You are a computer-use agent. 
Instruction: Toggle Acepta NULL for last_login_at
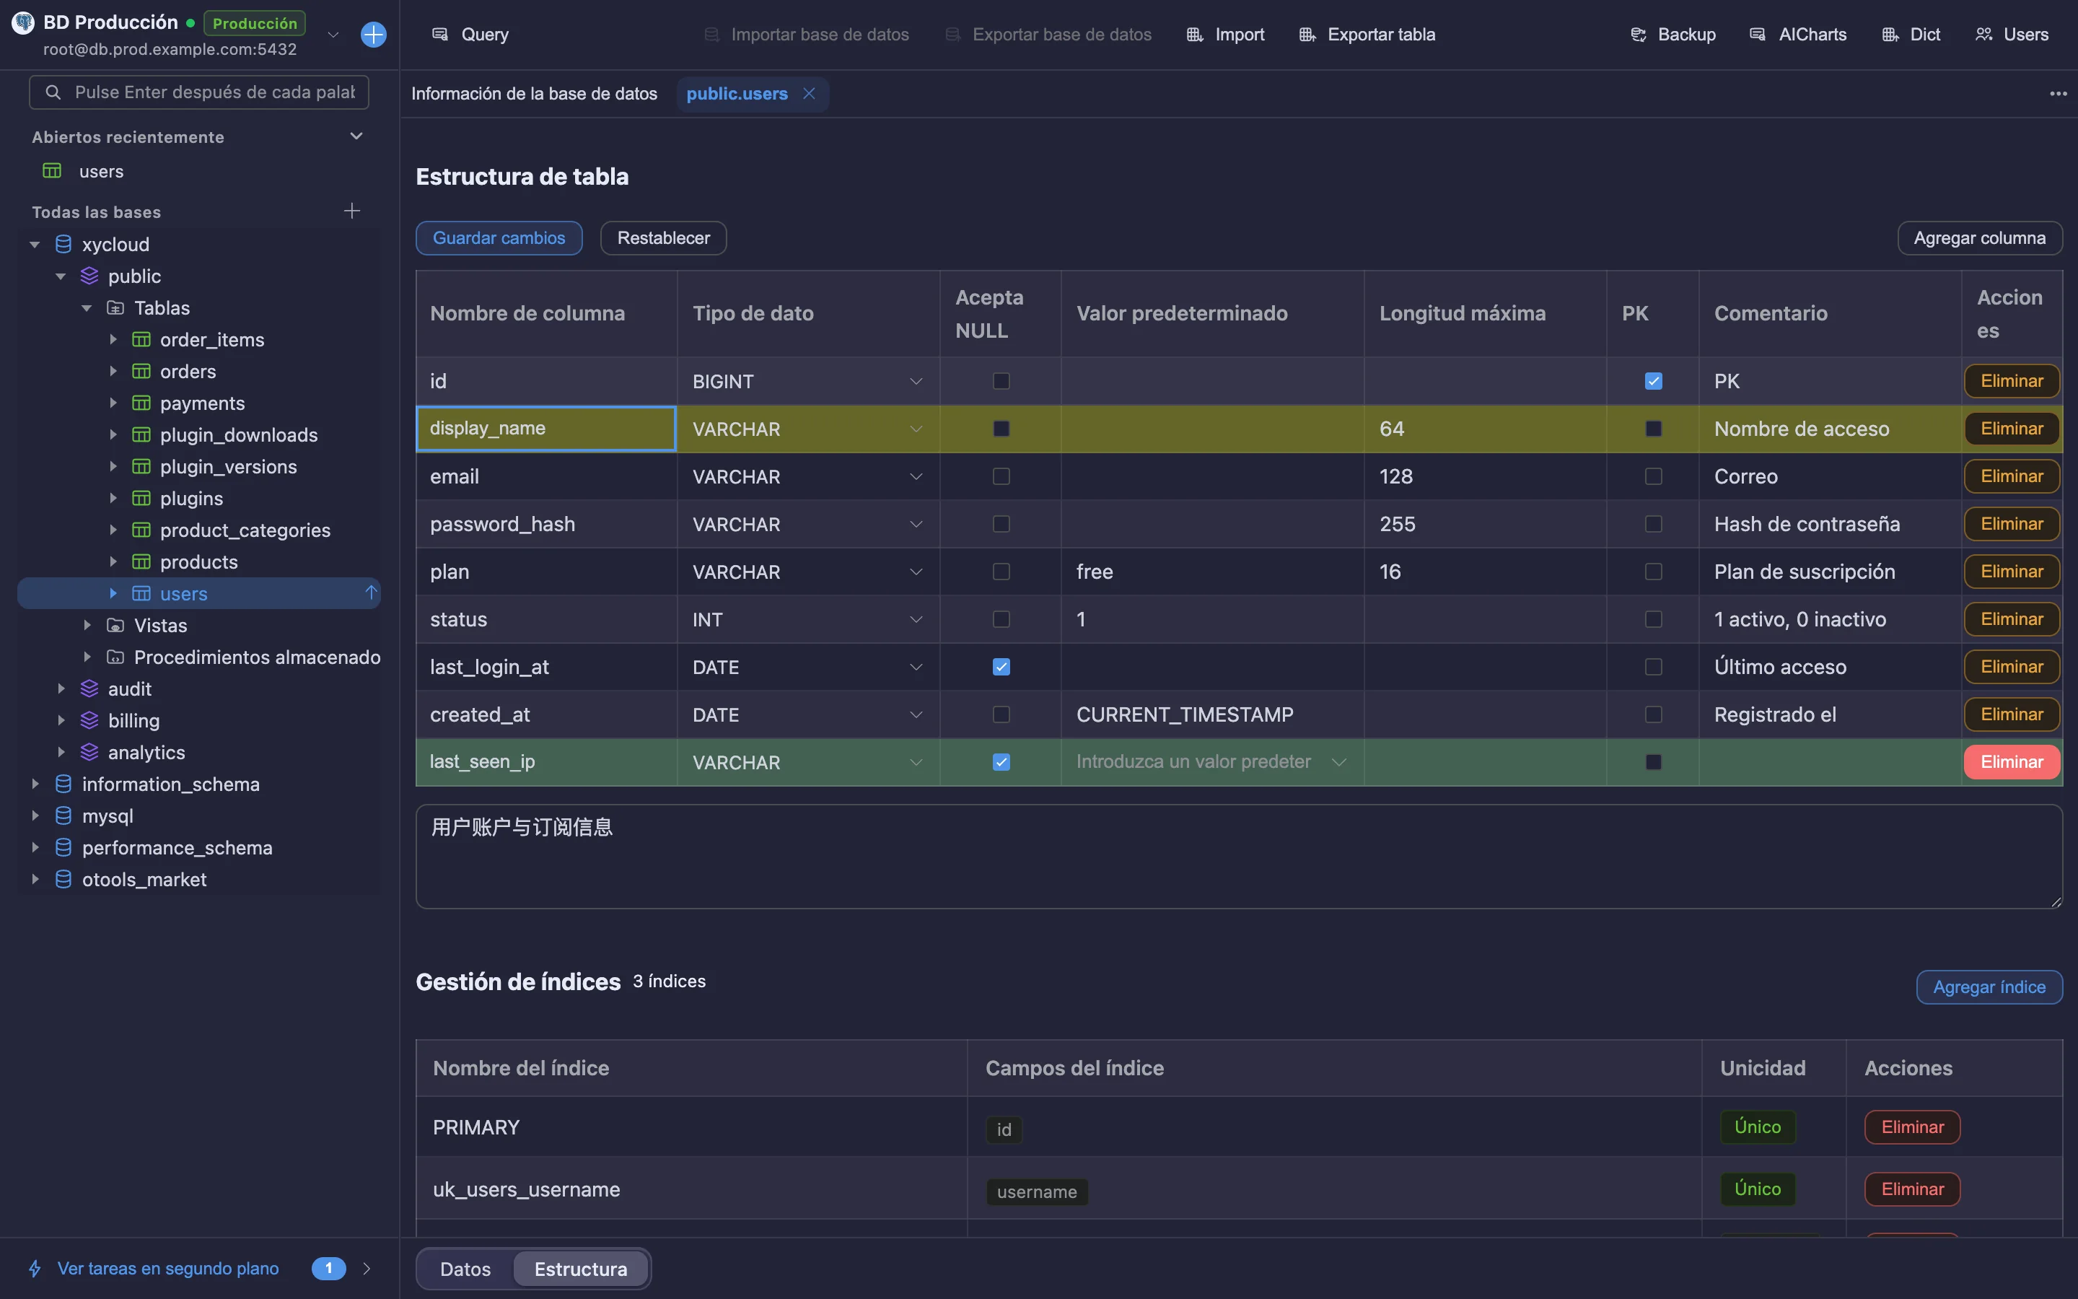click(x=1001, y=667)
